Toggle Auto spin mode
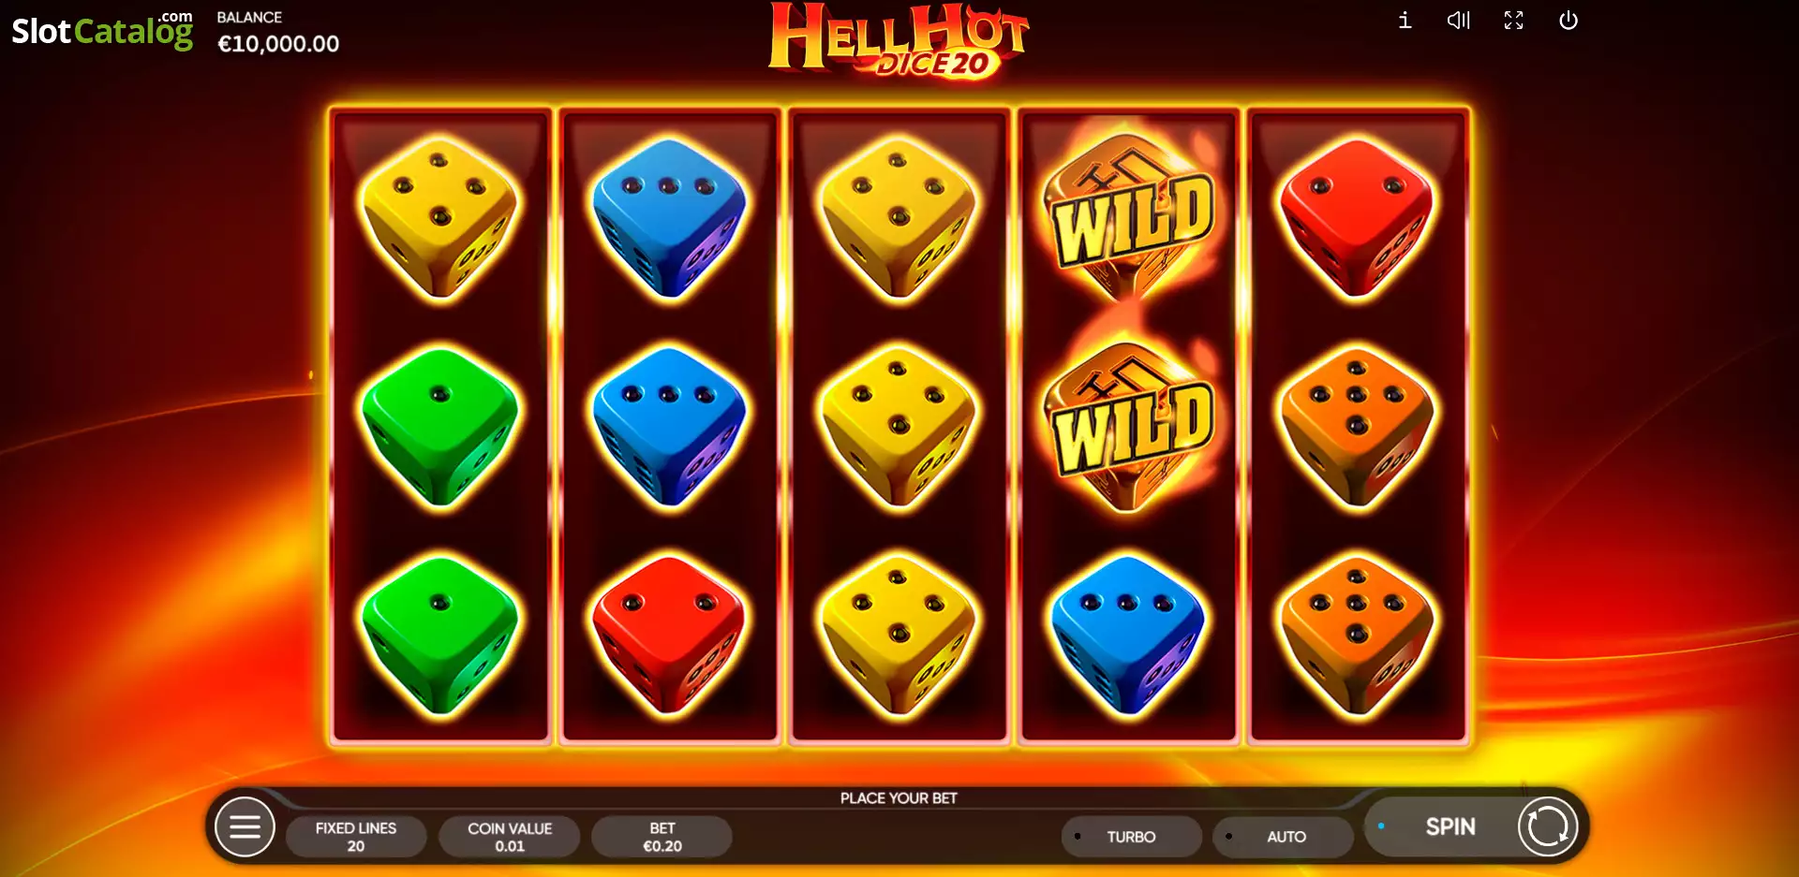The image size is (1799, 877). coord(1284,836)
